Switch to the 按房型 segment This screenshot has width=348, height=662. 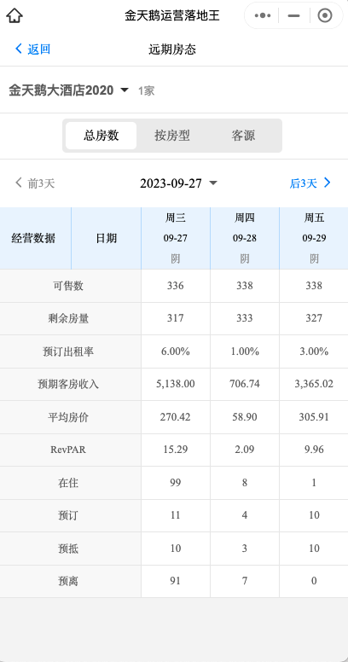pos(172,136)
